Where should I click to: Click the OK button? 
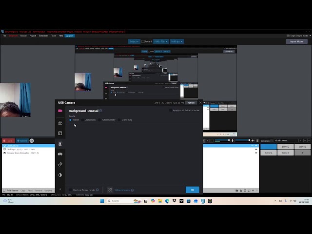tap(193, 190)
